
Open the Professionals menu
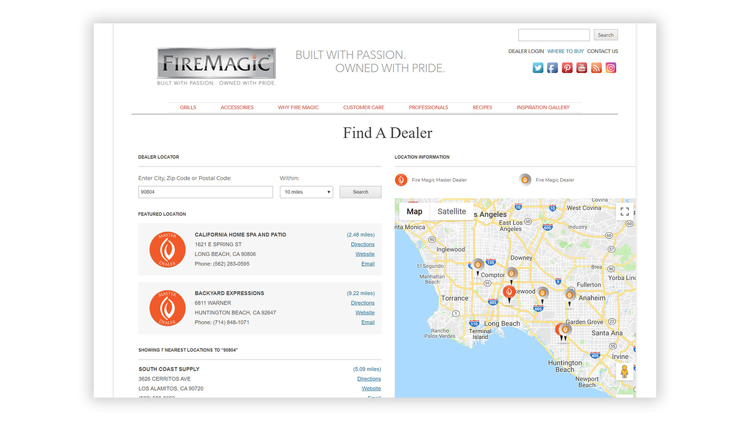pos(428,107)
